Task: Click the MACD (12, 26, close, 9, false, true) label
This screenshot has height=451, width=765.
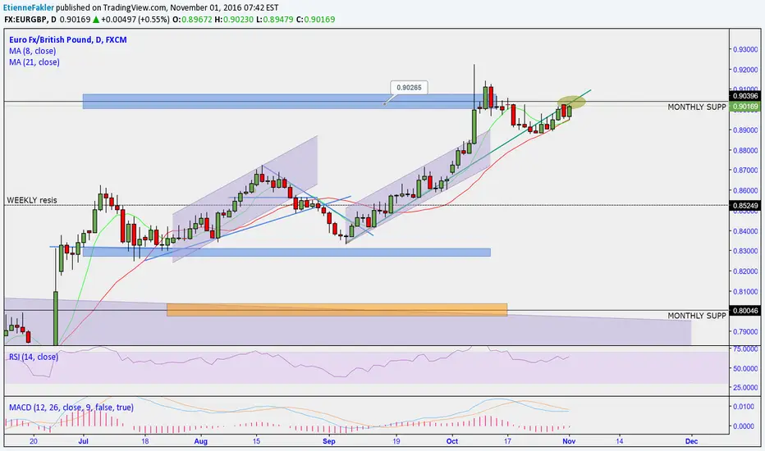Action: click(x=71, y=407)
